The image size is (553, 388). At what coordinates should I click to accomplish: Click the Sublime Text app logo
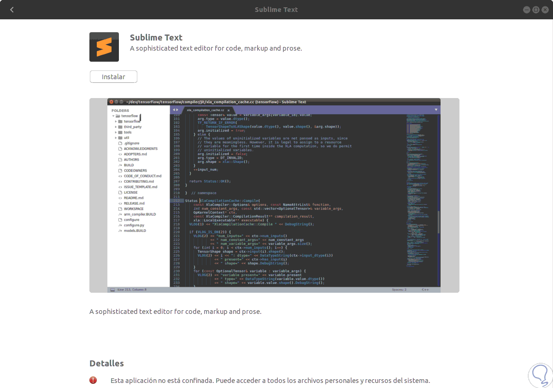pos(104,47)
